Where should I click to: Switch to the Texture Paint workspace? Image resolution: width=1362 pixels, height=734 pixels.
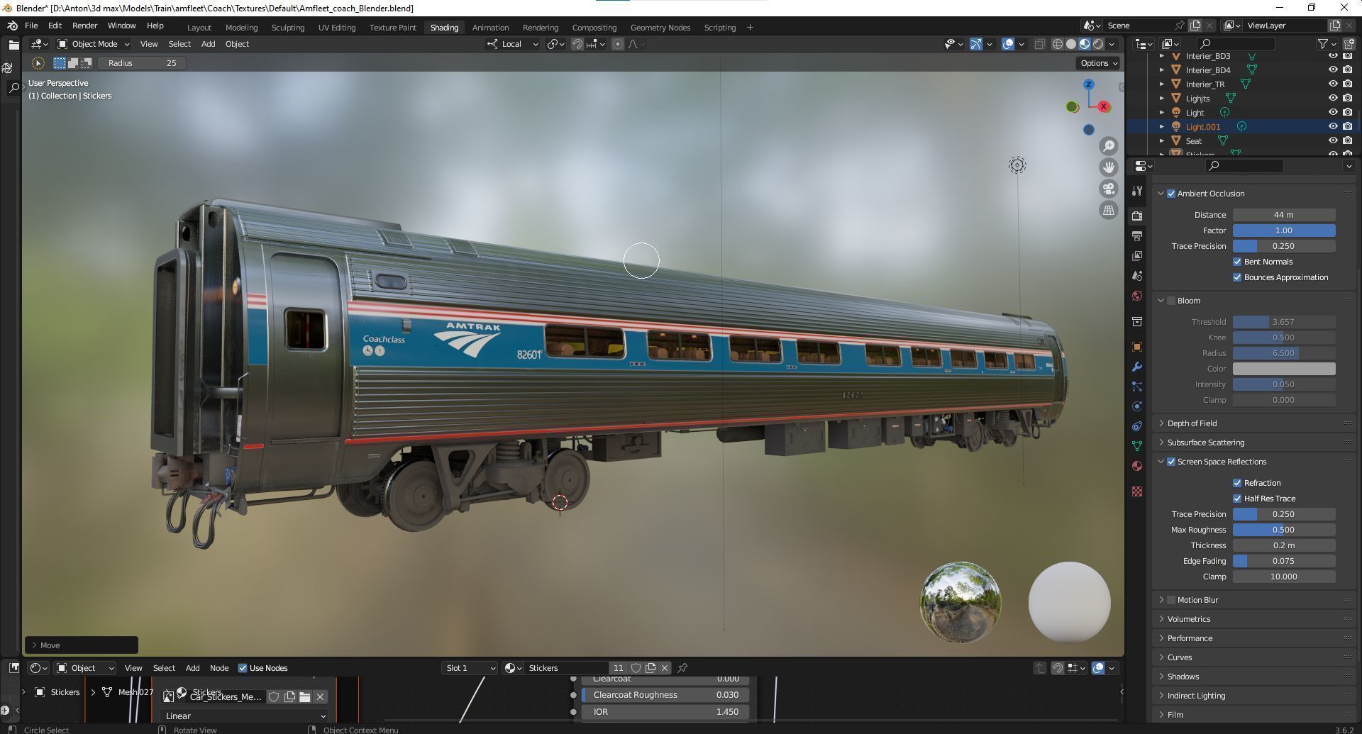click(x=392, y=28)
